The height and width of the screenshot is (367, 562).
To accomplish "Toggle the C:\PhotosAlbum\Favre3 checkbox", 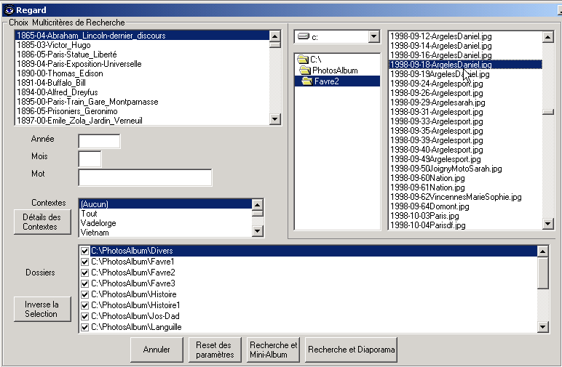I will click(x=85, y=283).
